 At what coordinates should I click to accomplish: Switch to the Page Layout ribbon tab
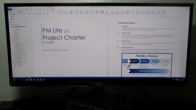point(26,9)
